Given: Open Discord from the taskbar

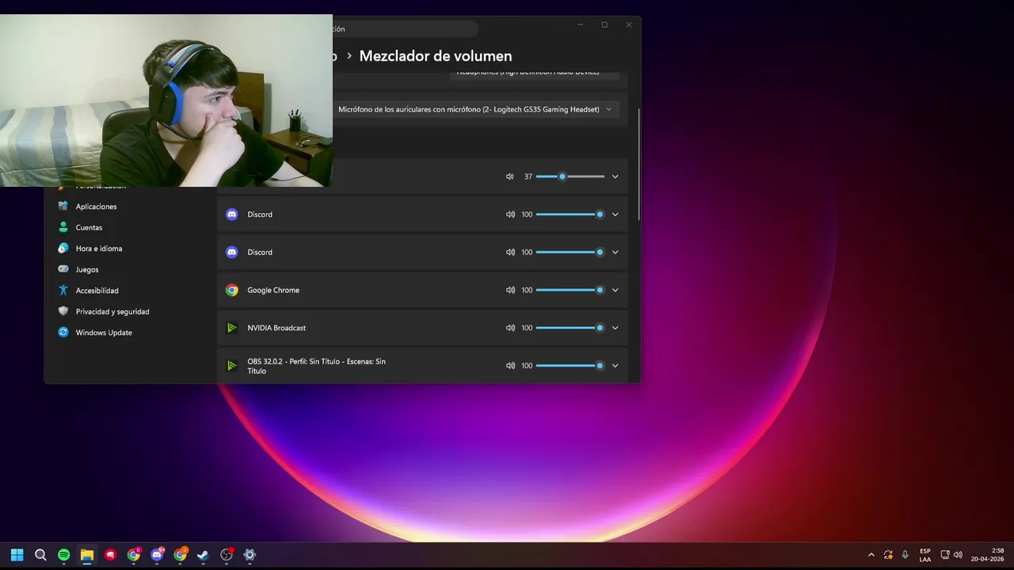Looking at the screenshot, I should [157, 555].
